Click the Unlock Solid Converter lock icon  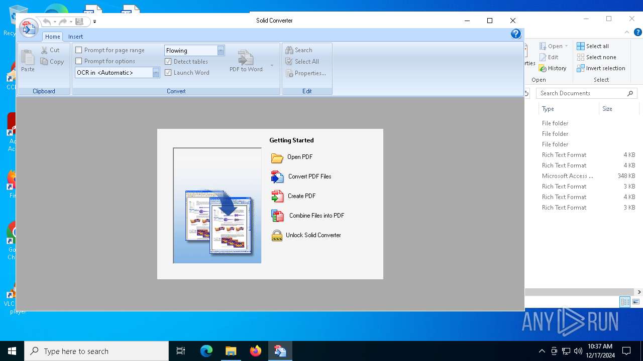click(277, 235)
